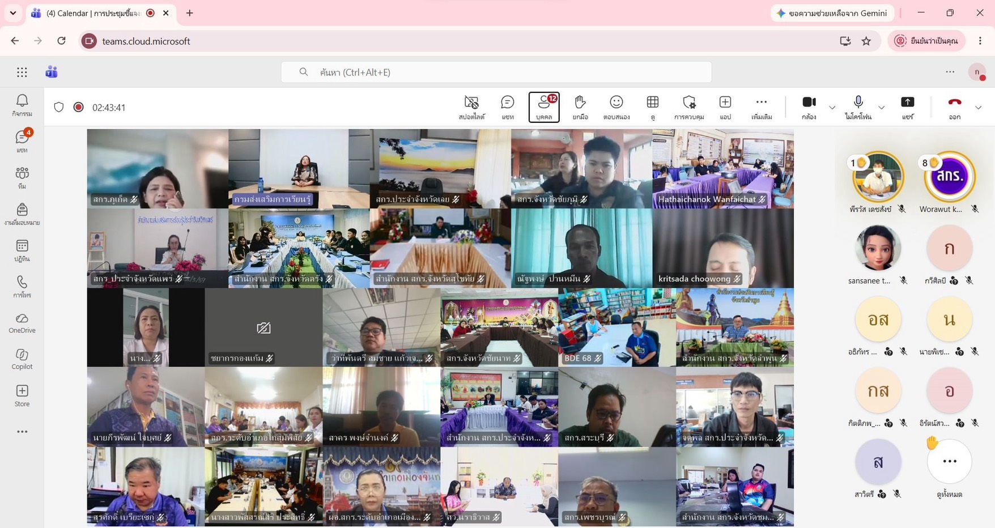Screen dimensions: 995x528
Task: Click the Teams search box
Action: 496,72
